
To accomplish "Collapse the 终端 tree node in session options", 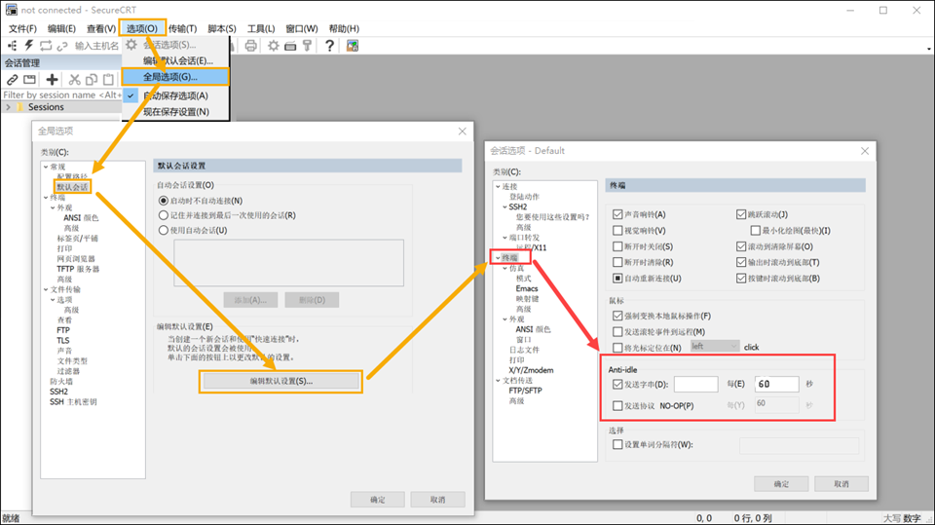I will point(497,258).
